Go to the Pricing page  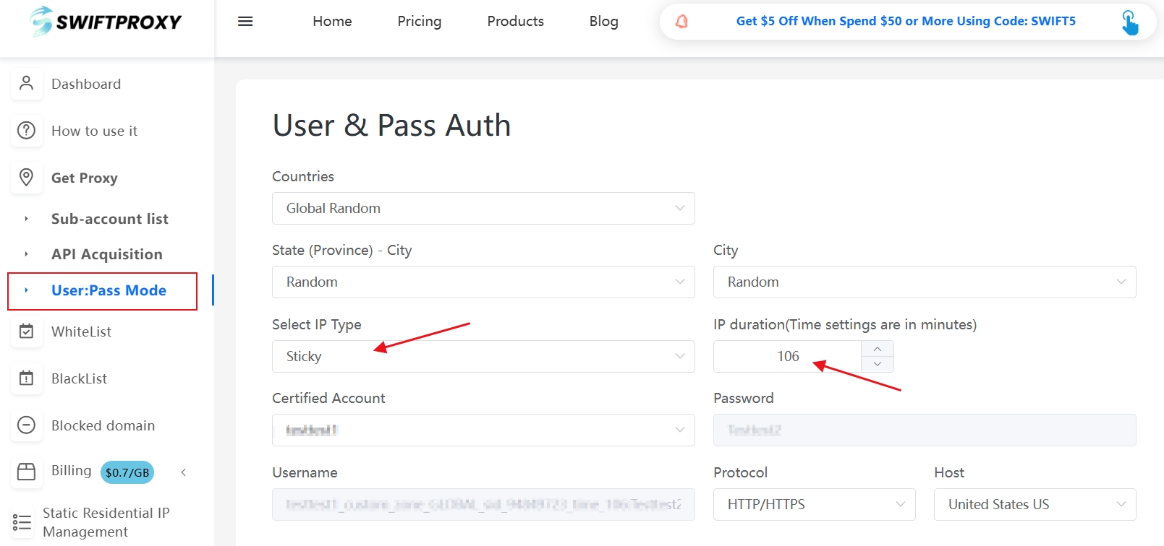coord(419,22)
